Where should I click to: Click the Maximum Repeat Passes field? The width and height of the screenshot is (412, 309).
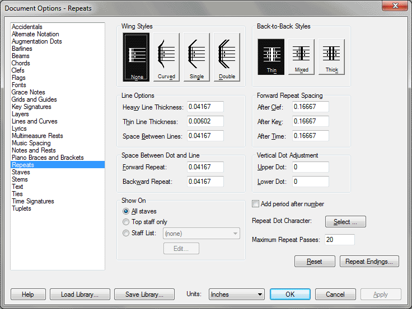pos(339,240)
